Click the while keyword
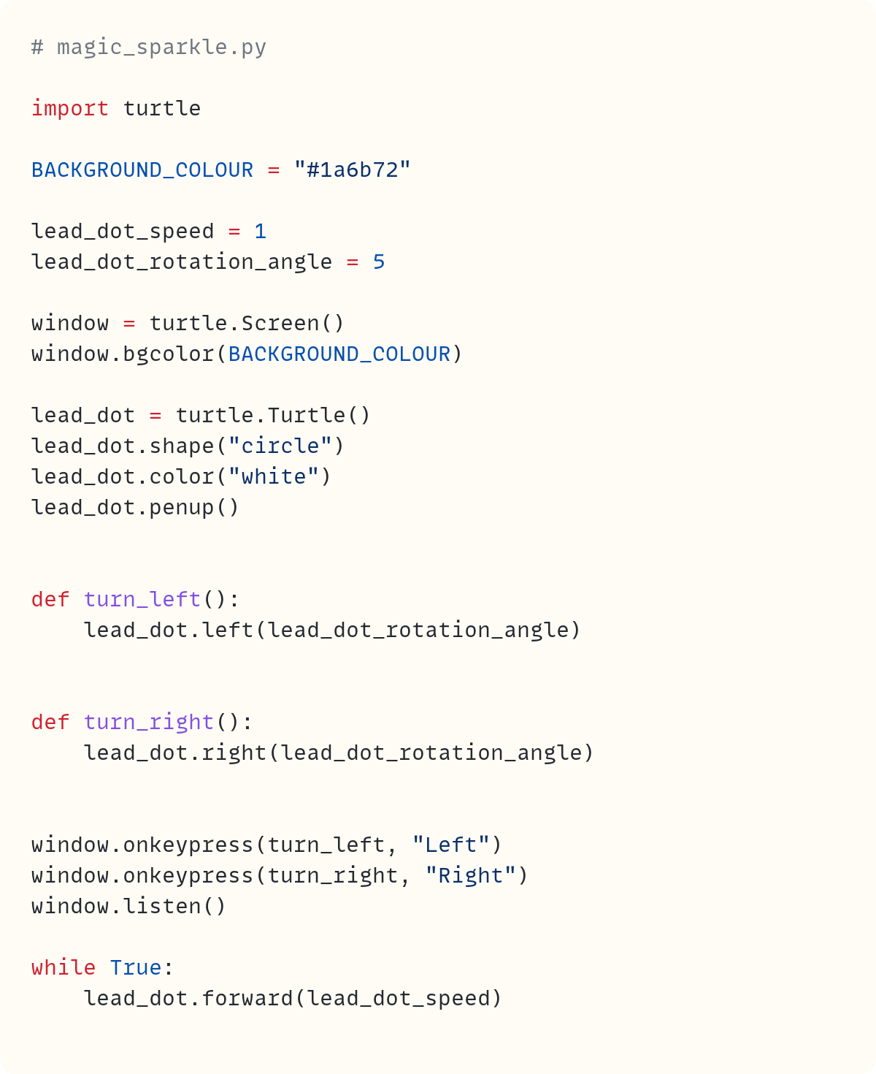The width and height of the screenshot is (876, 1074). pos(63,968)
